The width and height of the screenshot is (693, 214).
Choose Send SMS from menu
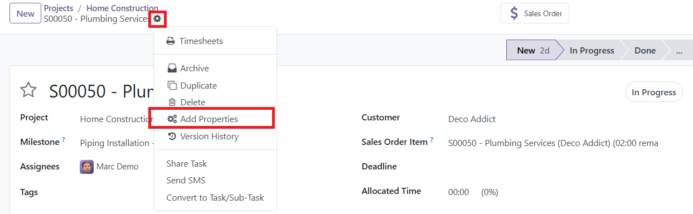[x=186, y=181]
